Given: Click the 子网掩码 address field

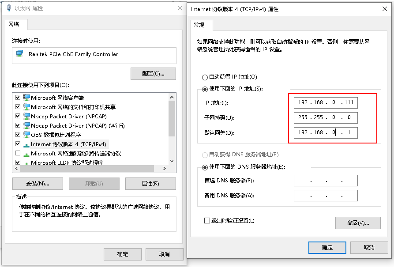Looking at the screenshot, I should (325, 118).
